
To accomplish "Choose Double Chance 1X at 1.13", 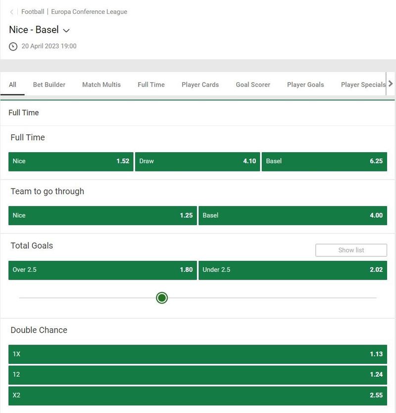I will click(198, 354).
